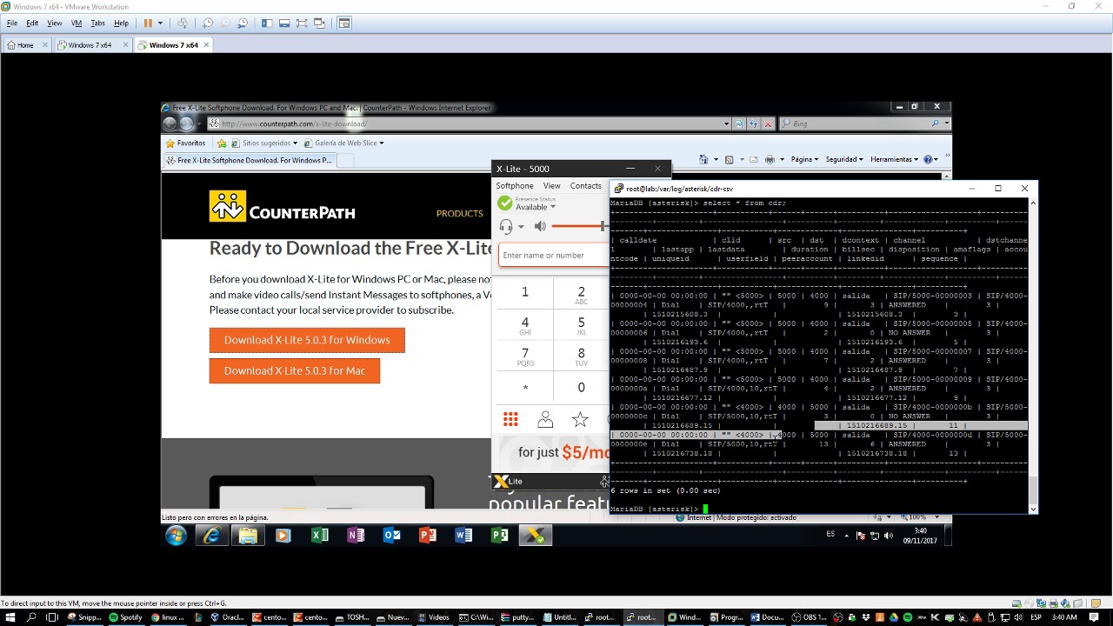
Task: Open the X-Lite Contacts menu
Action: [x=585, y=186]
